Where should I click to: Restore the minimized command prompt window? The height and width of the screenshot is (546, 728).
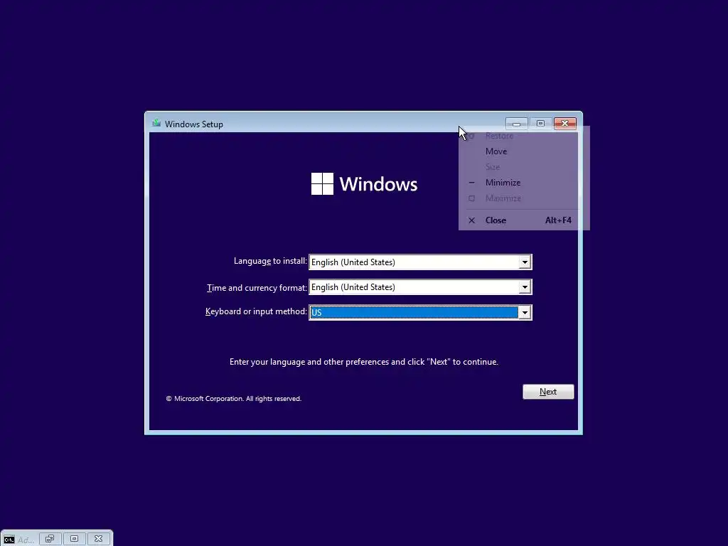50,539
